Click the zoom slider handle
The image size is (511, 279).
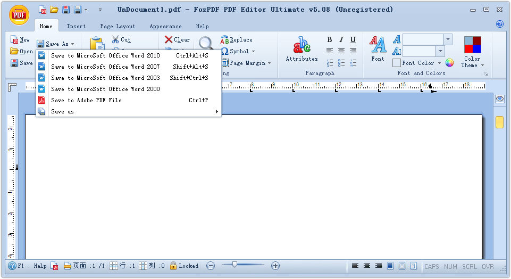coord(234,265)
